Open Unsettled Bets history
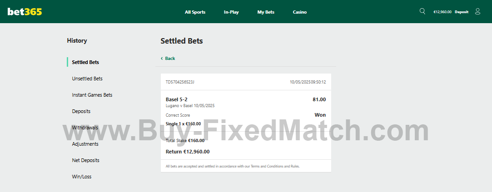The height and width of the screenshot is (192, 492). [x=87, y=79]
